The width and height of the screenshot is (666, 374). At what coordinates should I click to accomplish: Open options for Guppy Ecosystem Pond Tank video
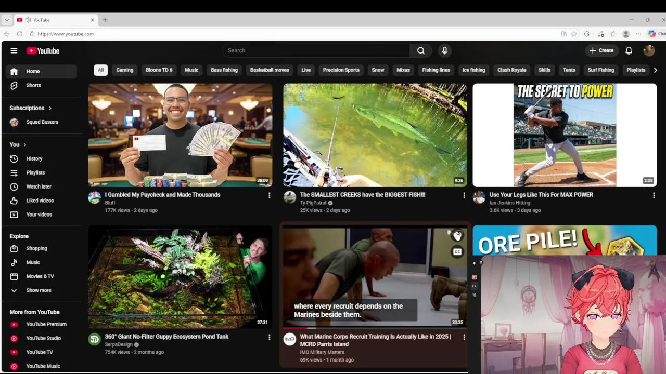(x=269, y=337)
